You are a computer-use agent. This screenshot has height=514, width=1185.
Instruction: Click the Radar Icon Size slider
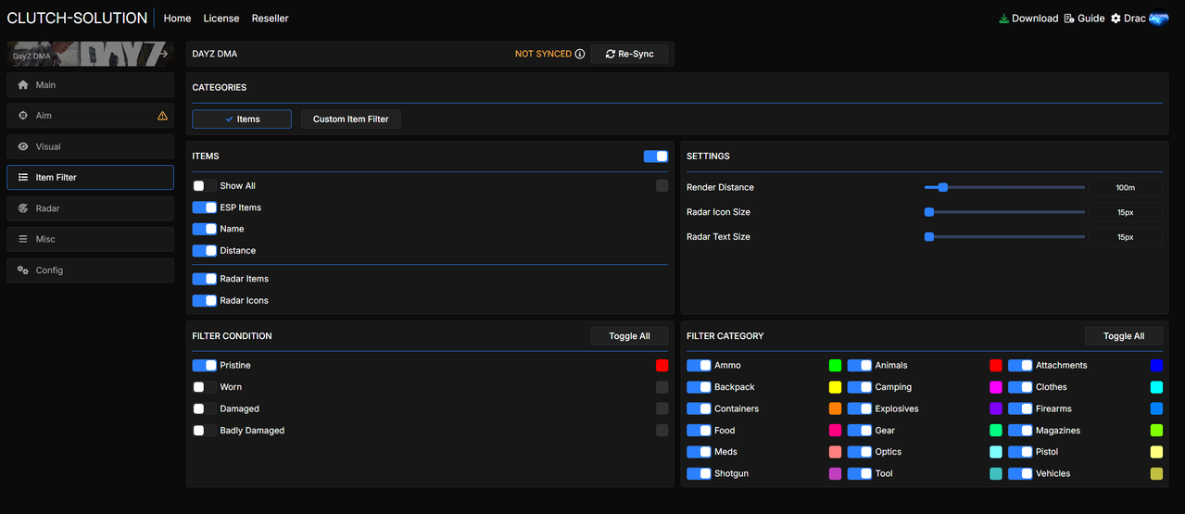click(1004, 212)
